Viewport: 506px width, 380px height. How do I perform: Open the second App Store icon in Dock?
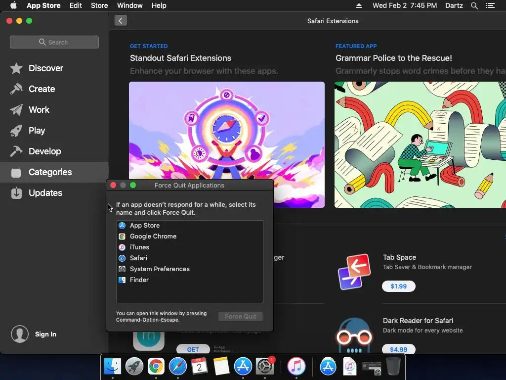point(328,367)
